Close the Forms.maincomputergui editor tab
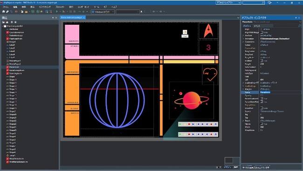 tap(84, 18)
